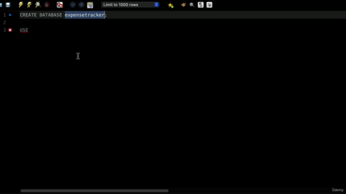The width and height of the screenshot is (346, 194).
Task: Open the 'Limit to 1000 rows' dropdown
Action: click(130, 5)
